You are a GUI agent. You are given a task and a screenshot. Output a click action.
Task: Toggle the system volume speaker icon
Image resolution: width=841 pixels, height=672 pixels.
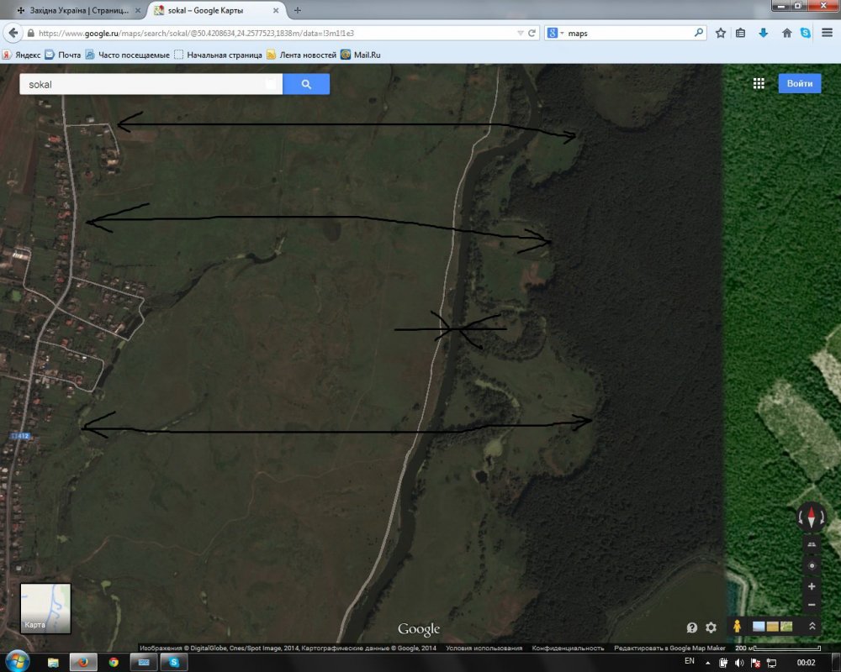coord(739,663)
